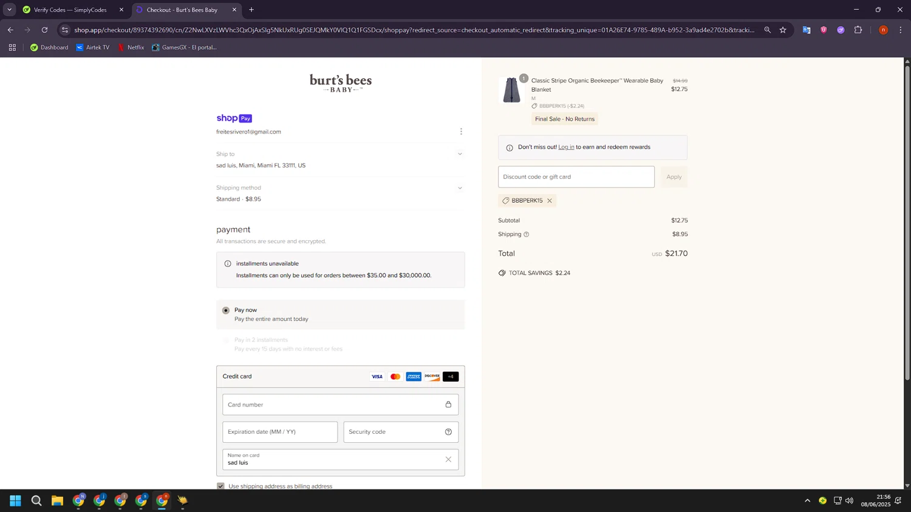The width and height of the screenshot is (911, 512).
Task: Open the Windows Start menu
Action: click(15, 500)
